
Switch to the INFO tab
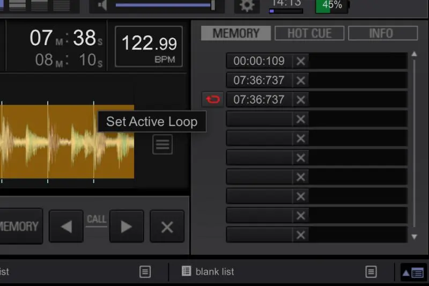point(382,33)
